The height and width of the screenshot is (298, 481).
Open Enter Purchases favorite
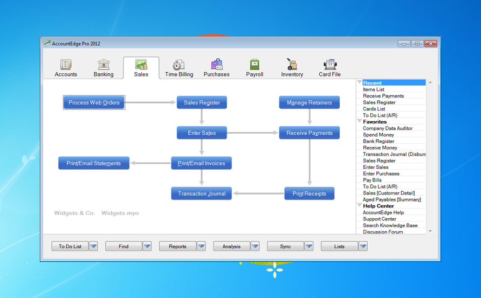[381, 174]
